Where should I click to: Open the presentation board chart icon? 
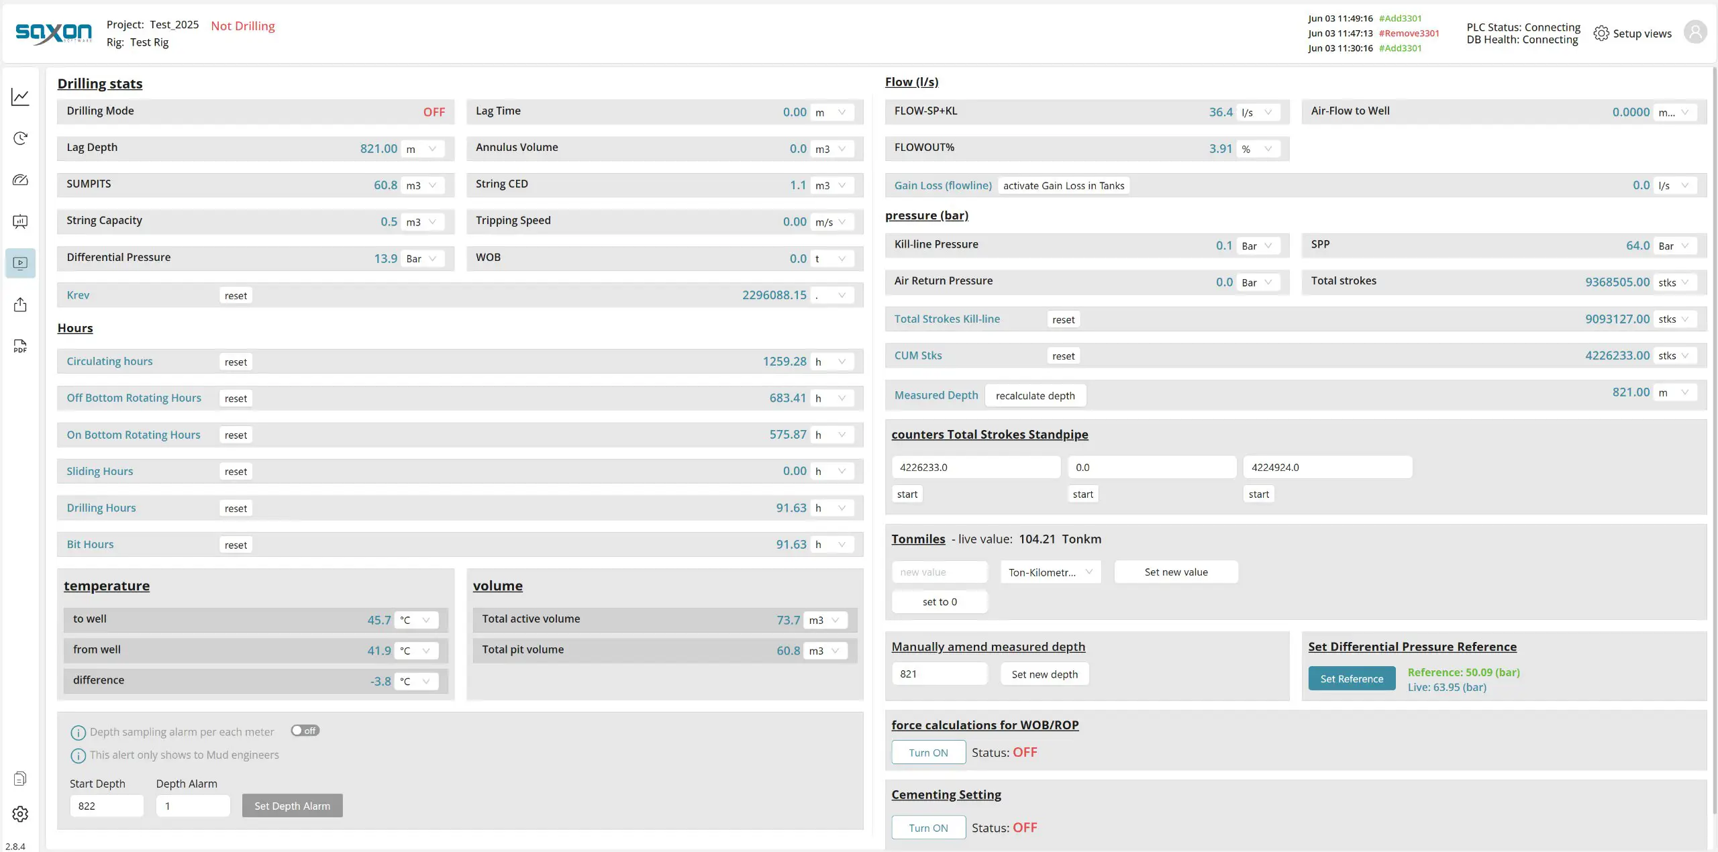point(20,221)
